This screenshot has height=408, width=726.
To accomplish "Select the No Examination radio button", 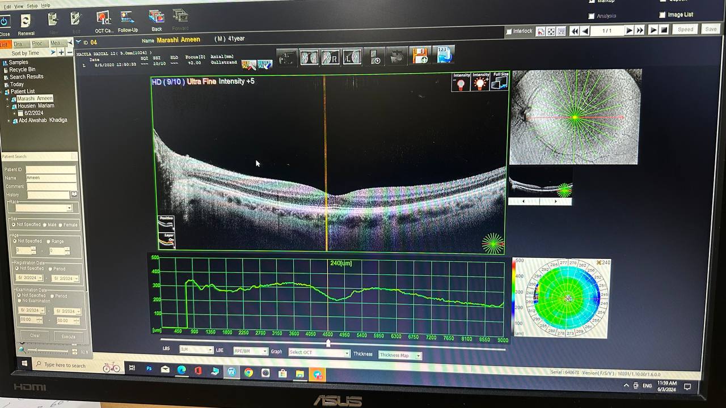I will coord(19,300).
